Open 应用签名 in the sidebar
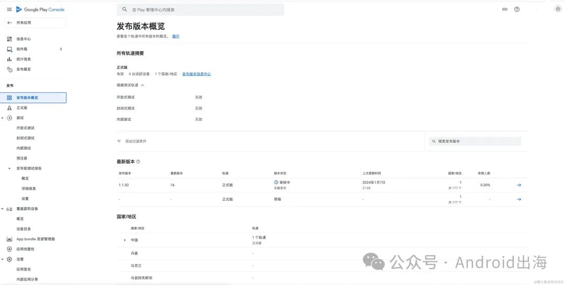Viewport: 565px width, 285px height. [24, 269]
